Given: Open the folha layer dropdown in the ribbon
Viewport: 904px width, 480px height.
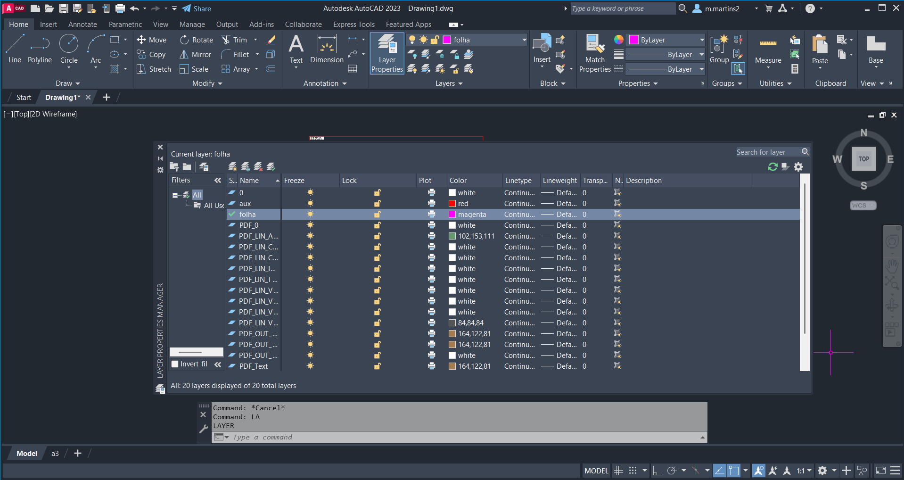Looking at the screenshot, I should coord(524,40).
